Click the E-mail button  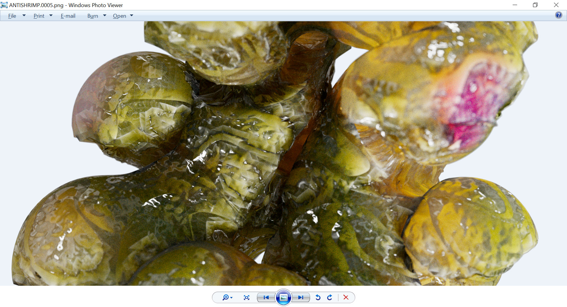(68, 16)
